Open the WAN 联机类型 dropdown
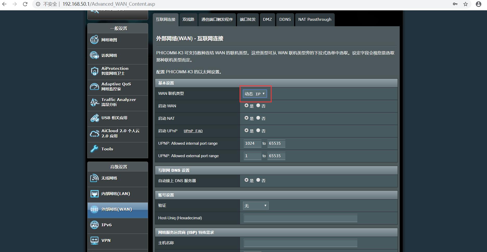 coord(254,94)
